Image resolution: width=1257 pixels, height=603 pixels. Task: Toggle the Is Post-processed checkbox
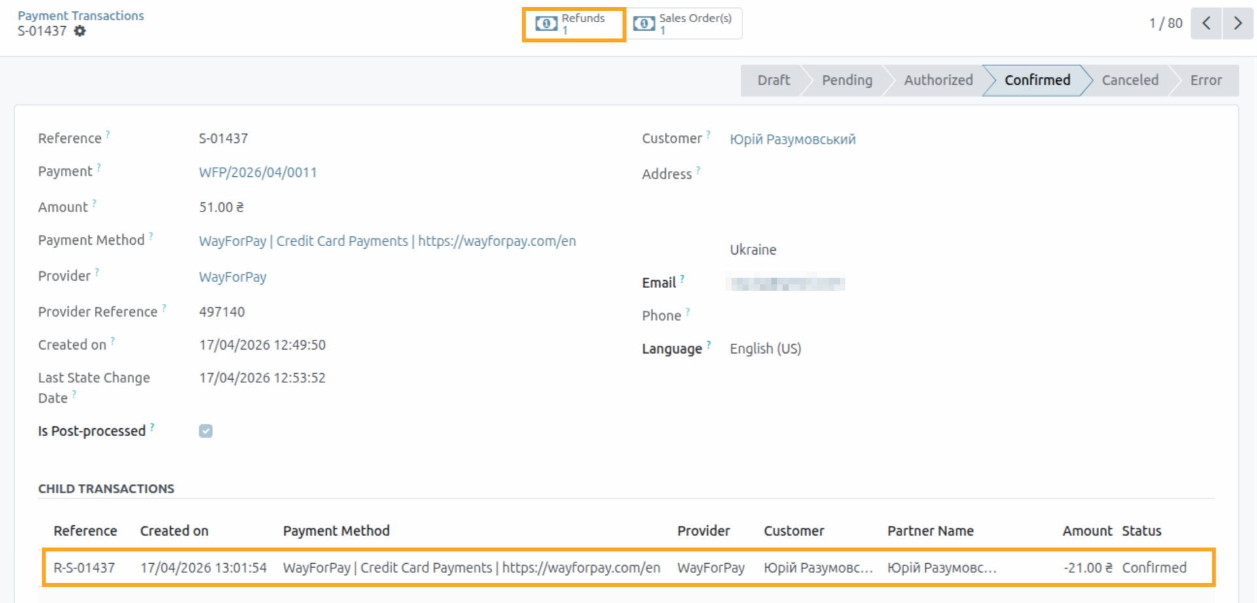click(206, 431)
